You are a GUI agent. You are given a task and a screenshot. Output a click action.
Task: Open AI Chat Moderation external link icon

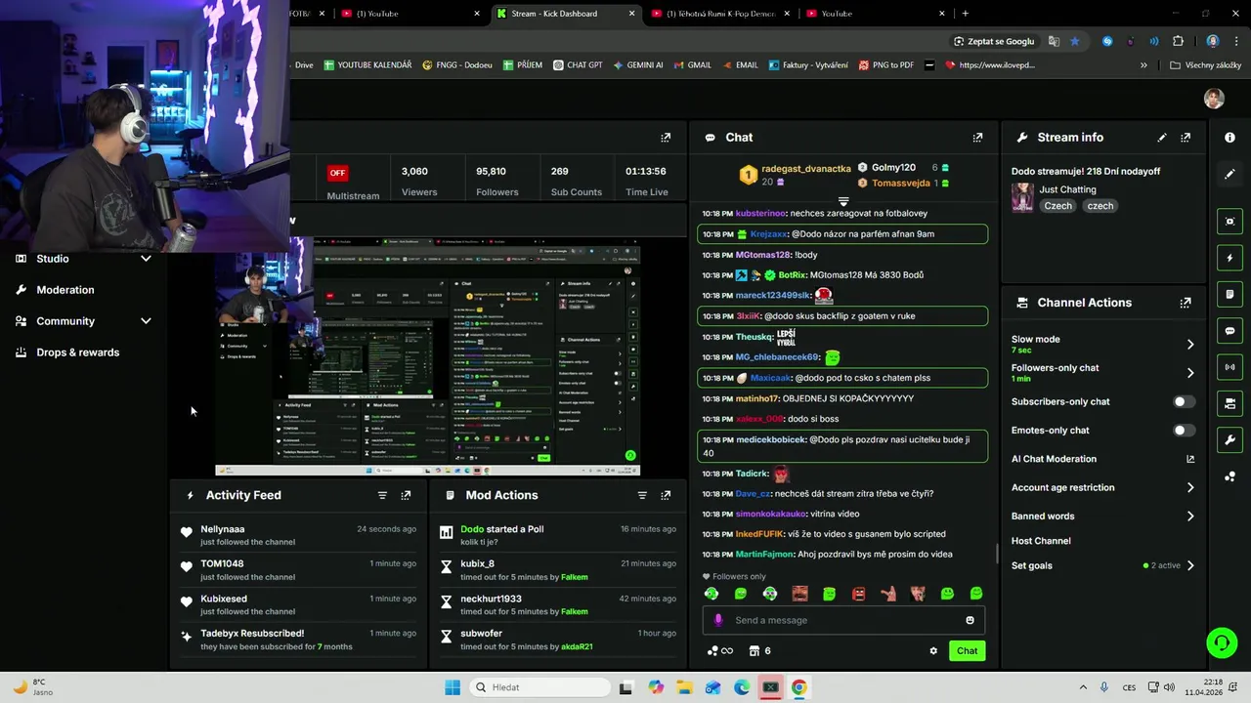(x=1190, y=459)
